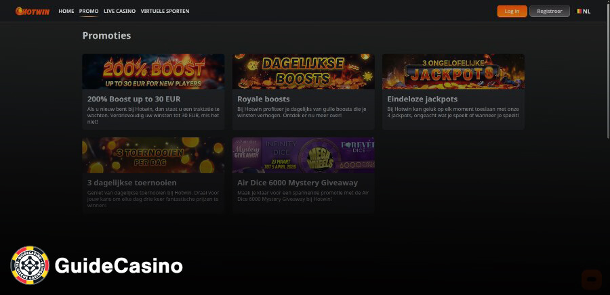This screenshot has width=610, height=295.
Task: Click the Registreer button
Action: click(549, 12)
